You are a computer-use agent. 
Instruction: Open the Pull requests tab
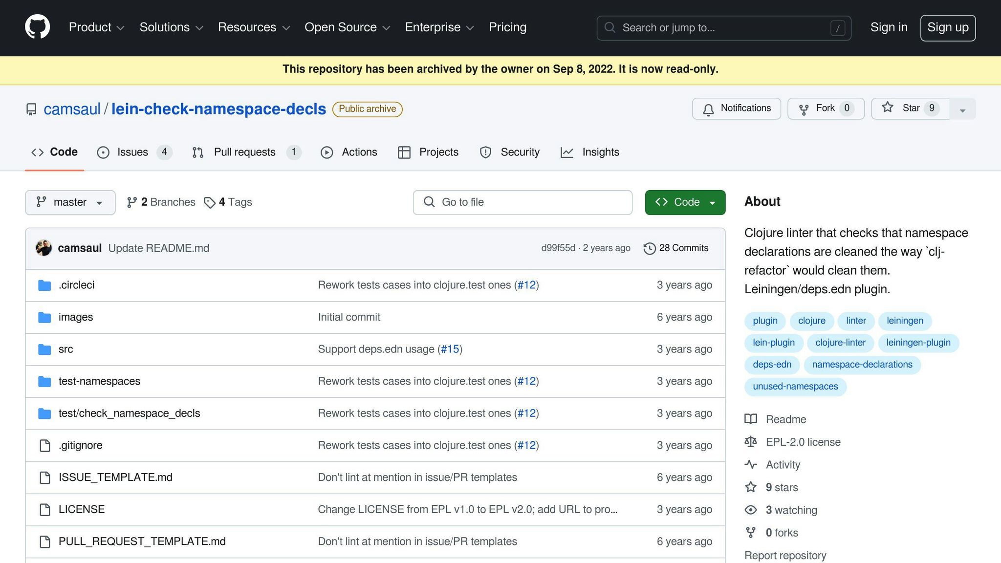coord(244,152)
